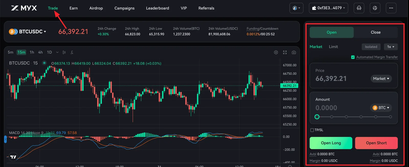The height and width of the screenshot is (167, 409).
Task: Switch to the Limit order tab
Action: coord(333,47)
